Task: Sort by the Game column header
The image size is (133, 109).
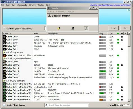Action: point(18,34)
